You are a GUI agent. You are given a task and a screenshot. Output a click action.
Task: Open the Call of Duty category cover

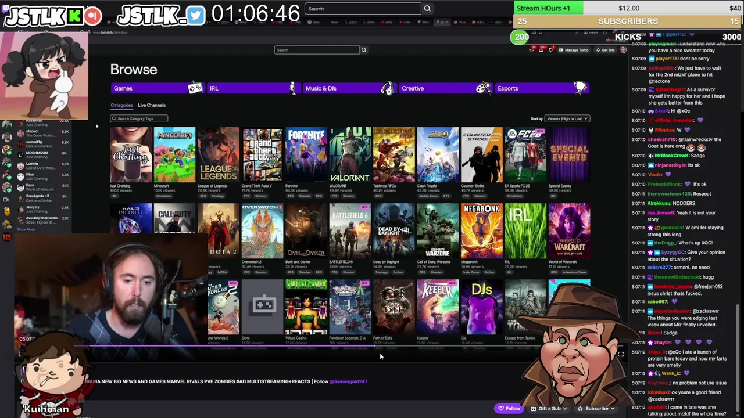coord(174,218)
